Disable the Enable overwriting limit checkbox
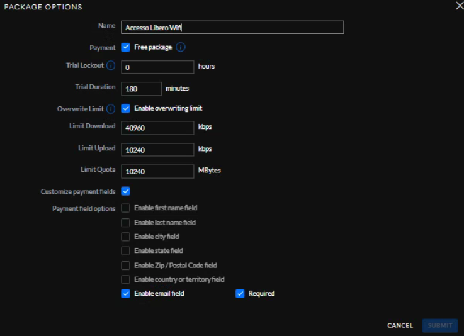The width and height of the screenshot is (464, 336). 125,108
